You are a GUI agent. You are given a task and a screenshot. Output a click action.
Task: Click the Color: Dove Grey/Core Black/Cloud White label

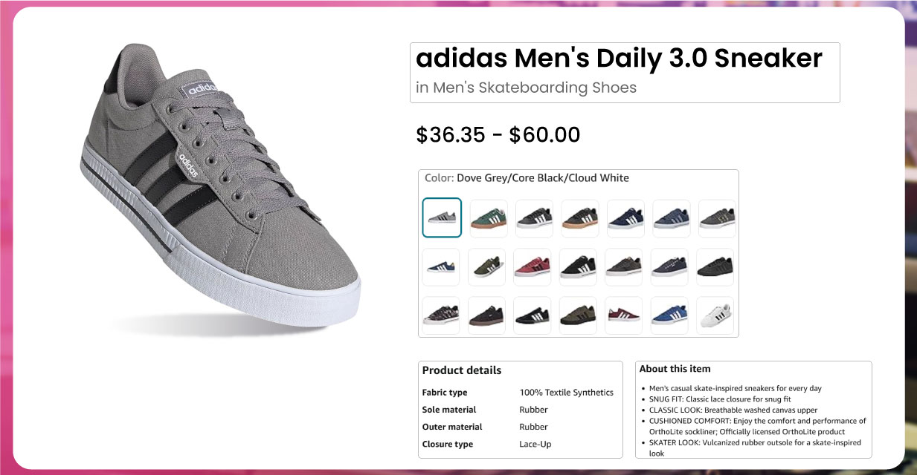[527, 178]
